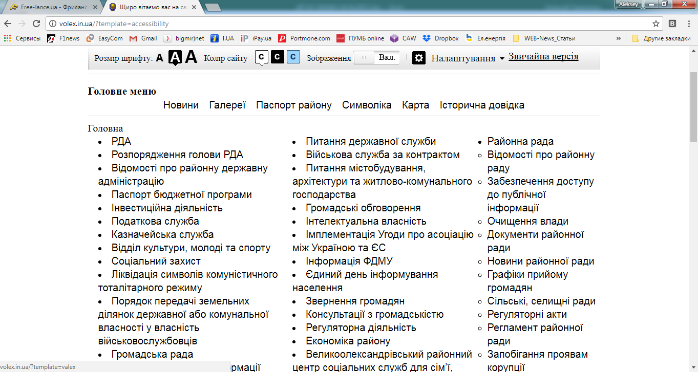Open Відділ культури, молоді та спорту

click(x=191, y=248)
